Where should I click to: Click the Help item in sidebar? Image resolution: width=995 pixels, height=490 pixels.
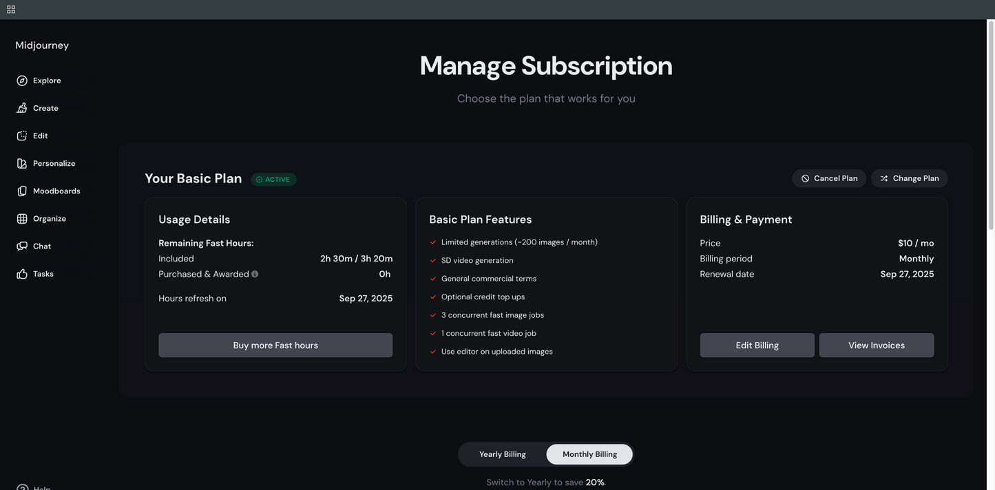point(34,487)
